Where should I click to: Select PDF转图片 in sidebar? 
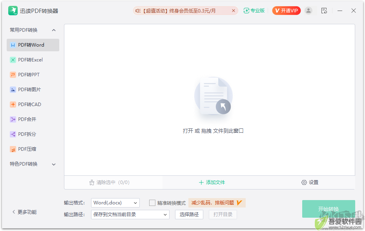coord(33,90)
